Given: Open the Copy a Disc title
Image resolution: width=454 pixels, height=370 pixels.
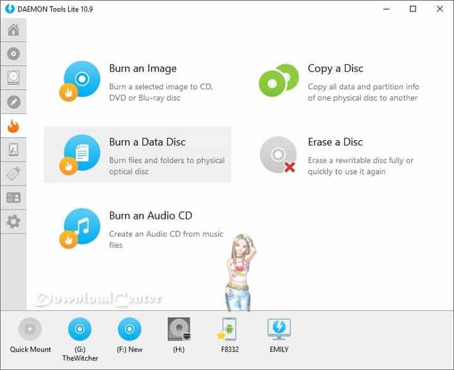Looking at the screenshot, I should point(335,69).
